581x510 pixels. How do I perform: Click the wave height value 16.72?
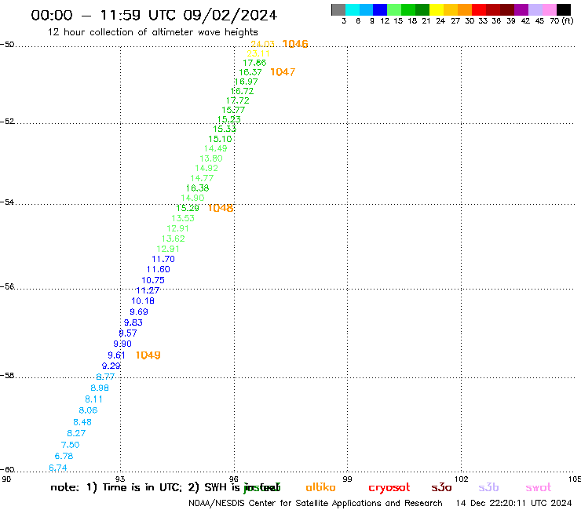tap(242, 91)
